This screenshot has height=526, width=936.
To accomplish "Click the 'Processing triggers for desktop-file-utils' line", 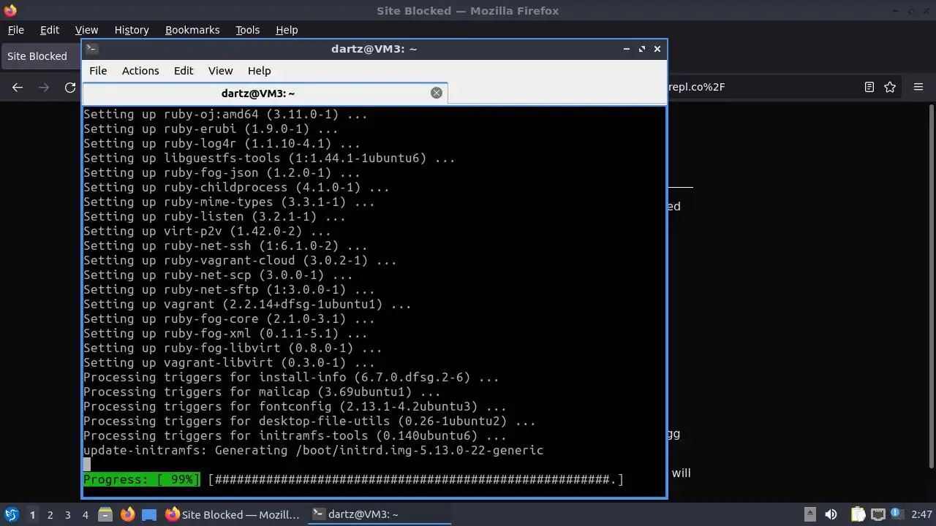I will (309, 421).
